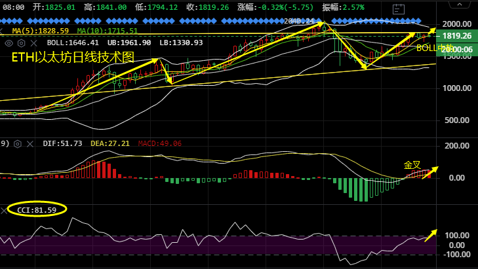Click the candle countdown timer tag

457,49
